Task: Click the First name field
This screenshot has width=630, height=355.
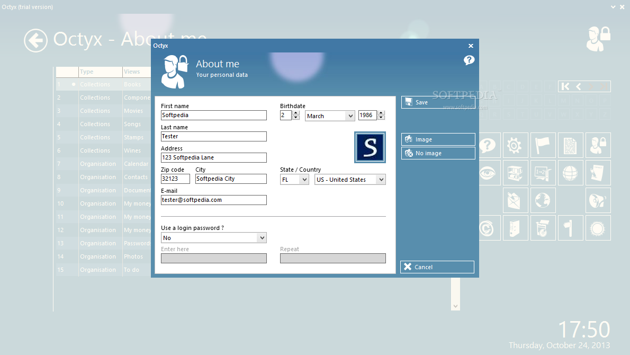Action: tap(214, 116)
